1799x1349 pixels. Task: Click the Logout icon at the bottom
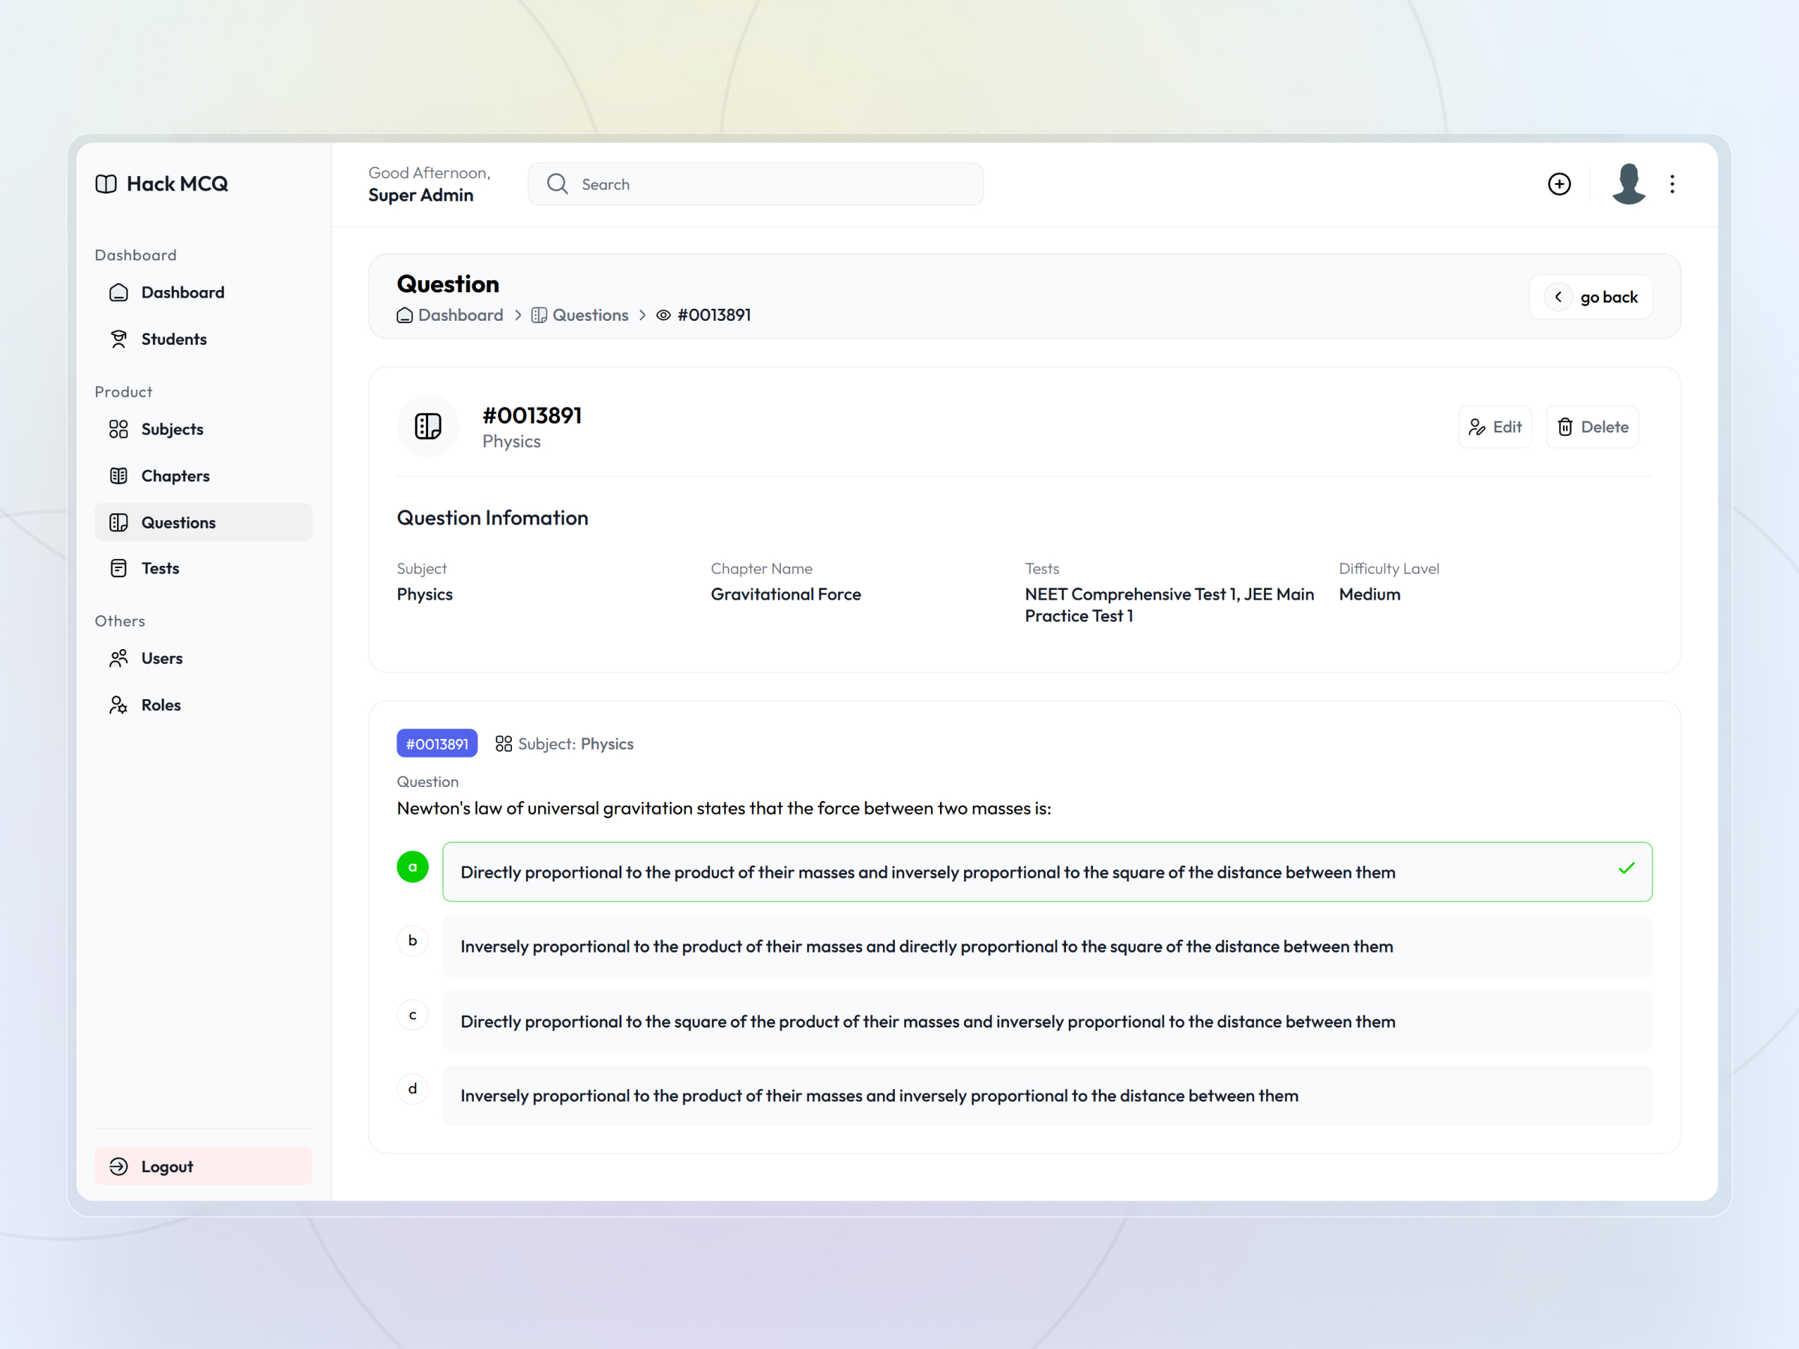coord(118,1165)
